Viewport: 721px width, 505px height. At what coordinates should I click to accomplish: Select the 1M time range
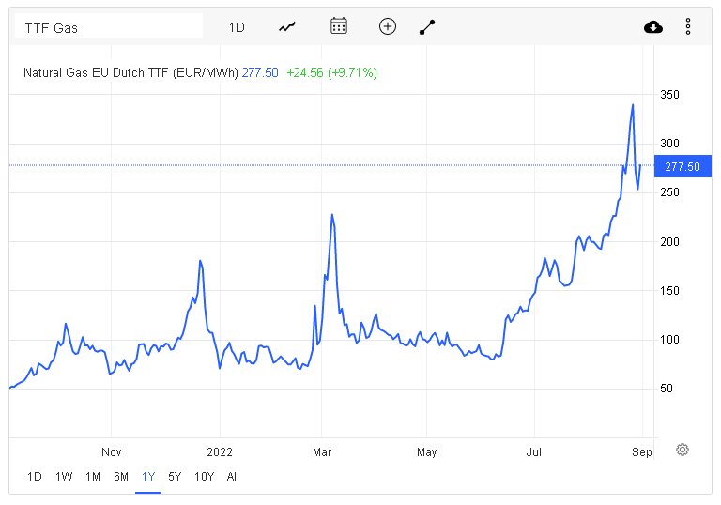click(x=93, y=477)
